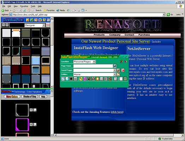Click the green cube icon near DownloadNow
Image resolution: width=185 pixels, height=141 pixels.
point(32,20)
